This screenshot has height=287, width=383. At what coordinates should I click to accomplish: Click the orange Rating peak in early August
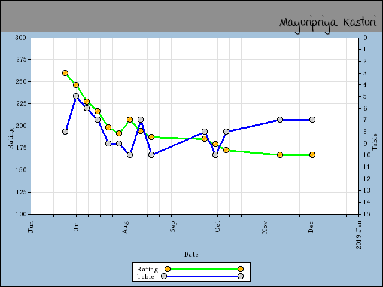[x=130, y=120]
